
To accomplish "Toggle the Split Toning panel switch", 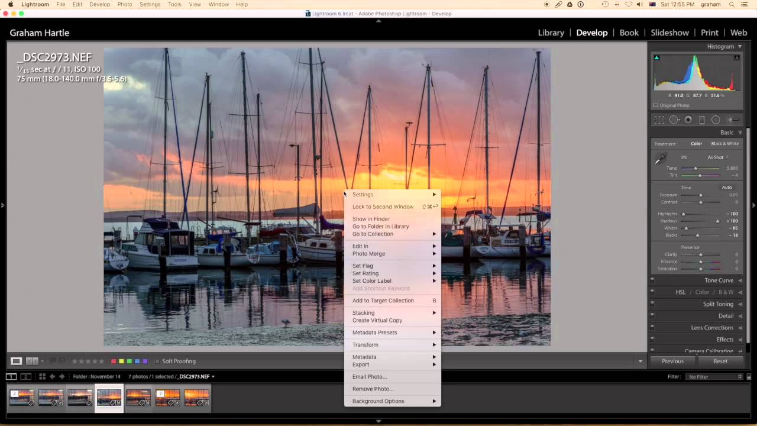I will tap(652, 304).
